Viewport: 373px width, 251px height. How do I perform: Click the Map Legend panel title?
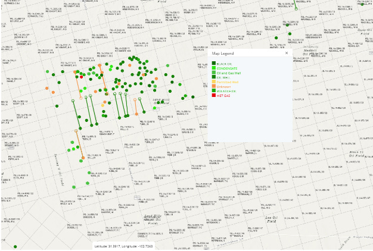tap(223, 54)
